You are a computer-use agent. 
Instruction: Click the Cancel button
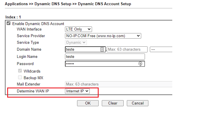[x=137, y=103]
